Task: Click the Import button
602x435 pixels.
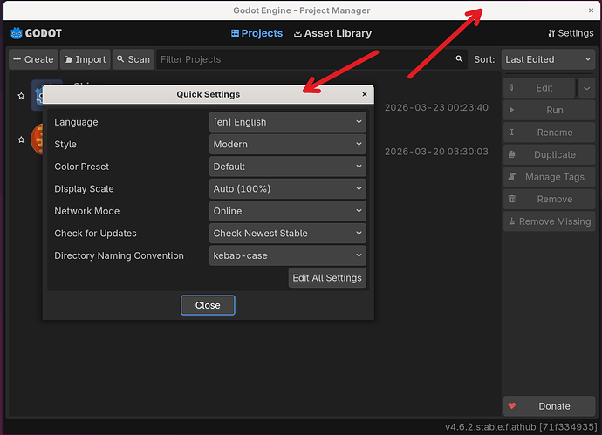Action: tap(86, 59)
